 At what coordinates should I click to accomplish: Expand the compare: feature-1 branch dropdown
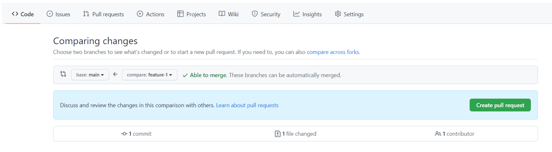point(150,75)
